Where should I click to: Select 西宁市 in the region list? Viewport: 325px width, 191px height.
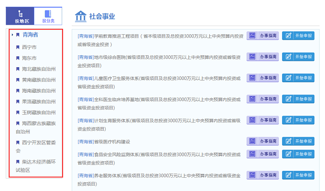29,47
